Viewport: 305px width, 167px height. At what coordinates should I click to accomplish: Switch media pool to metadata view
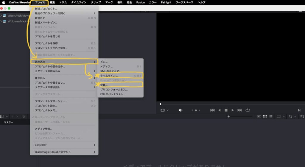point(259,117)
